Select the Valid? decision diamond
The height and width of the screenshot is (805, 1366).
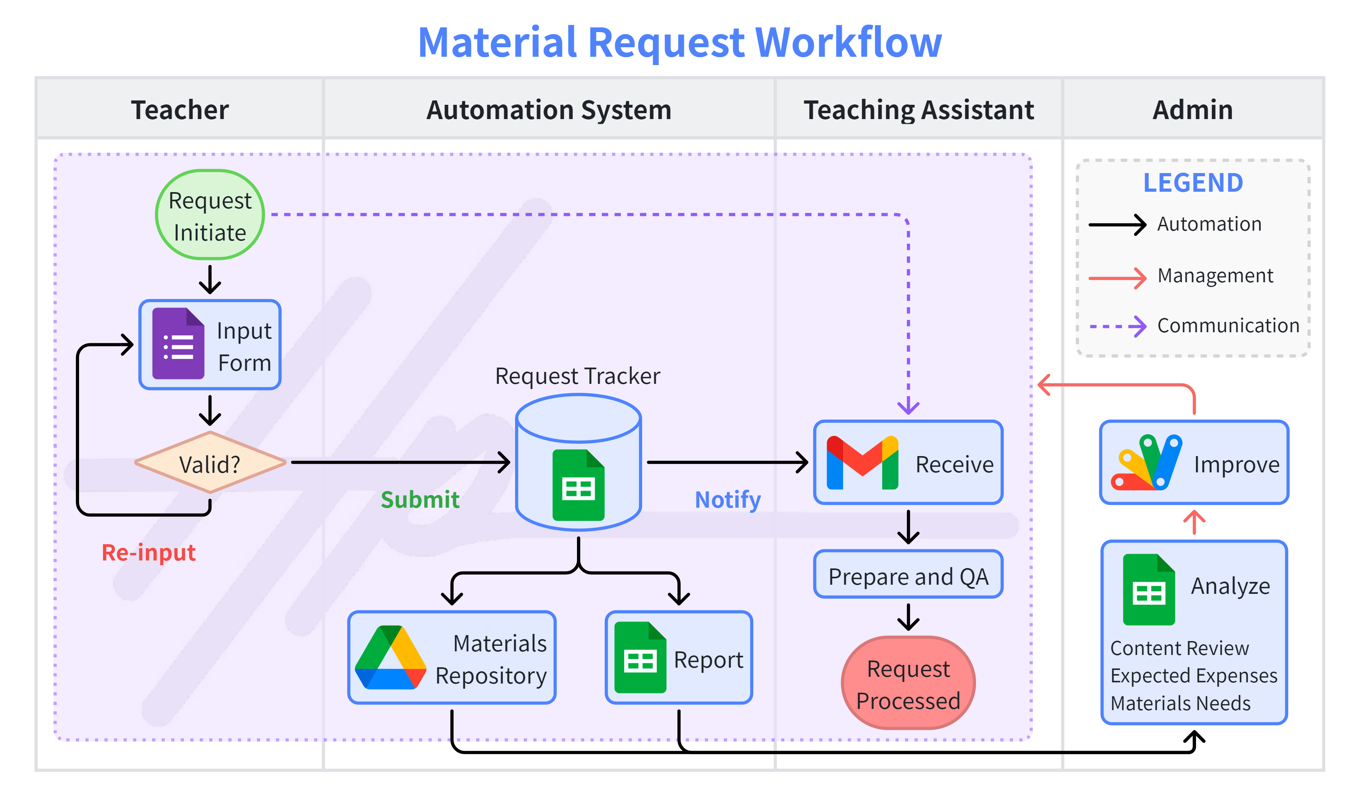click(x=210, y=463)
